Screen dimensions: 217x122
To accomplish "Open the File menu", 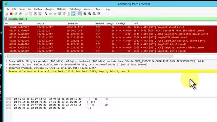I will (x=7, y=9).
